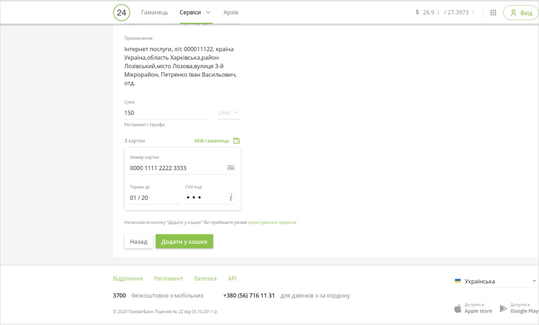This screenshot has width=539, height=325.
Task: Click the © 2020 ПриватБанк license text
Action: 165,311
